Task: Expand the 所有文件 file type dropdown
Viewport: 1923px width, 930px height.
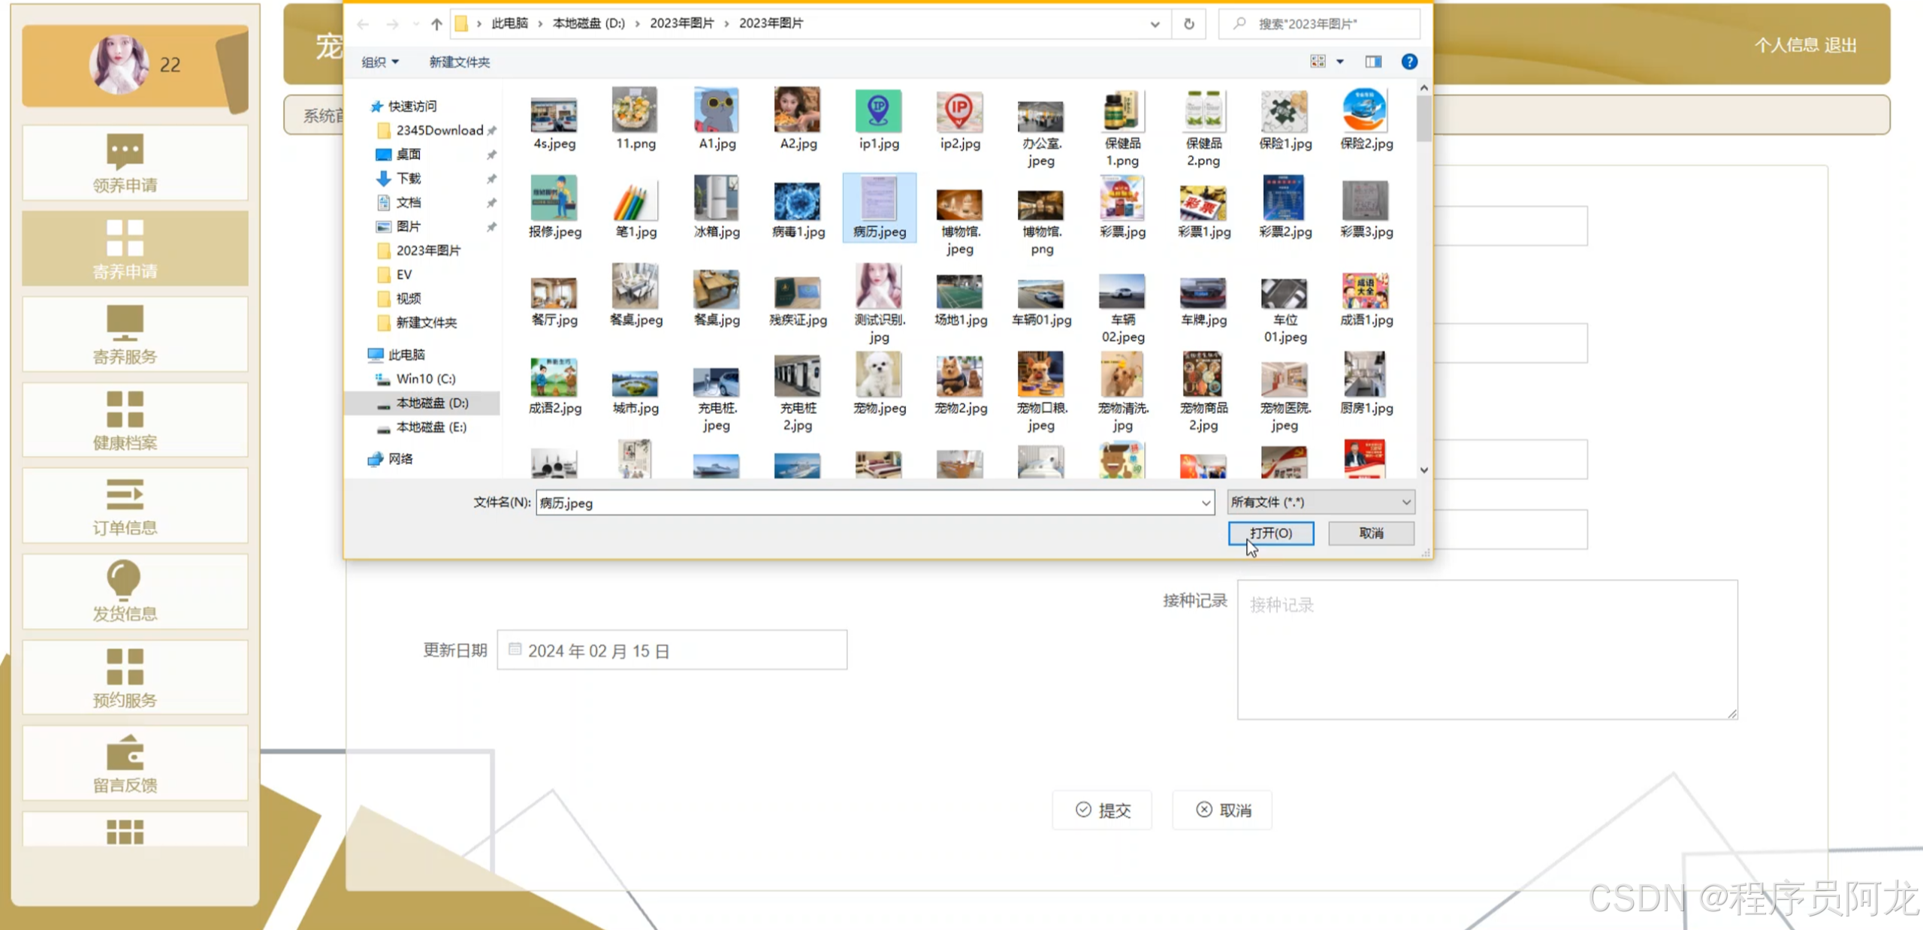Action: pos(1405,502)
